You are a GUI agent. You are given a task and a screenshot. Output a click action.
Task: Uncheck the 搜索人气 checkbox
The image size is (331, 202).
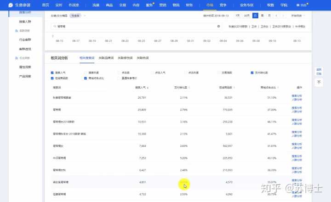point(52,73)
